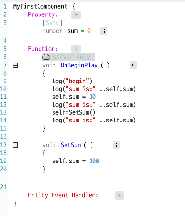The width and height of the screenshot is (185, 216).
Task: Click the Entity Event Handler: section label
Action: click(63, 195)
